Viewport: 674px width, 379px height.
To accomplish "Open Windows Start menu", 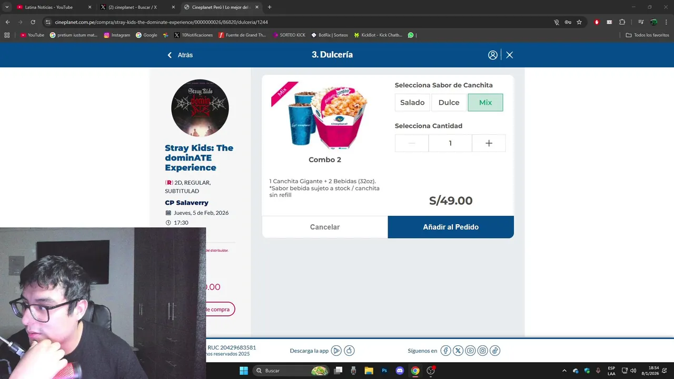I will point(244,371).
